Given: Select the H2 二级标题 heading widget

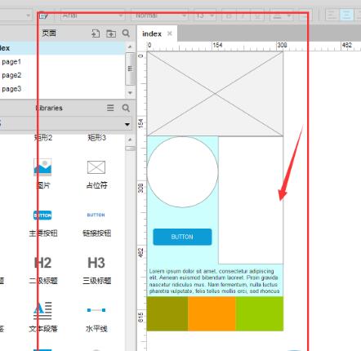Looking at the screenshot, I should point(43,270).
